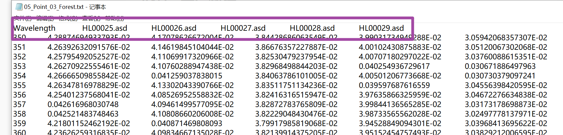Click the HL00028.asd column header text
563x135 pixels.
pos(312,28)
